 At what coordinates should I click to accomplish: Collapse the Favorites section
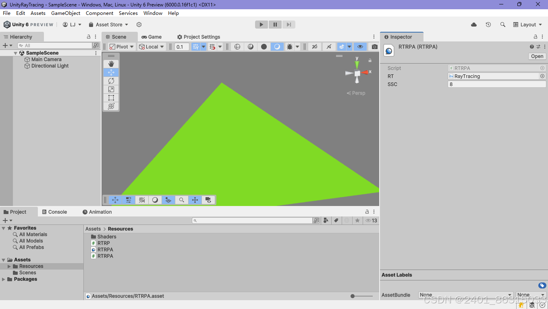pyautogui.click(x=3, y=228)
